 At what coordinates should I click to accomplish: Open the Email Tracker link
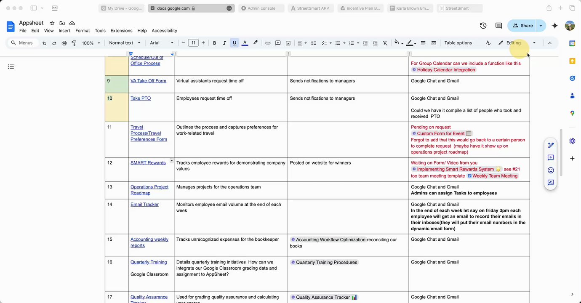[x=144, y=205]
